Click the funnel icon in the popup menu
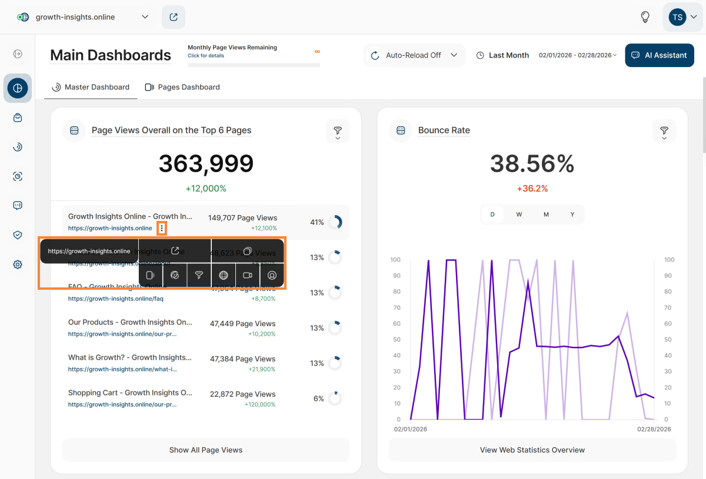This screenshot has width=706, height=479. point(199,275)
